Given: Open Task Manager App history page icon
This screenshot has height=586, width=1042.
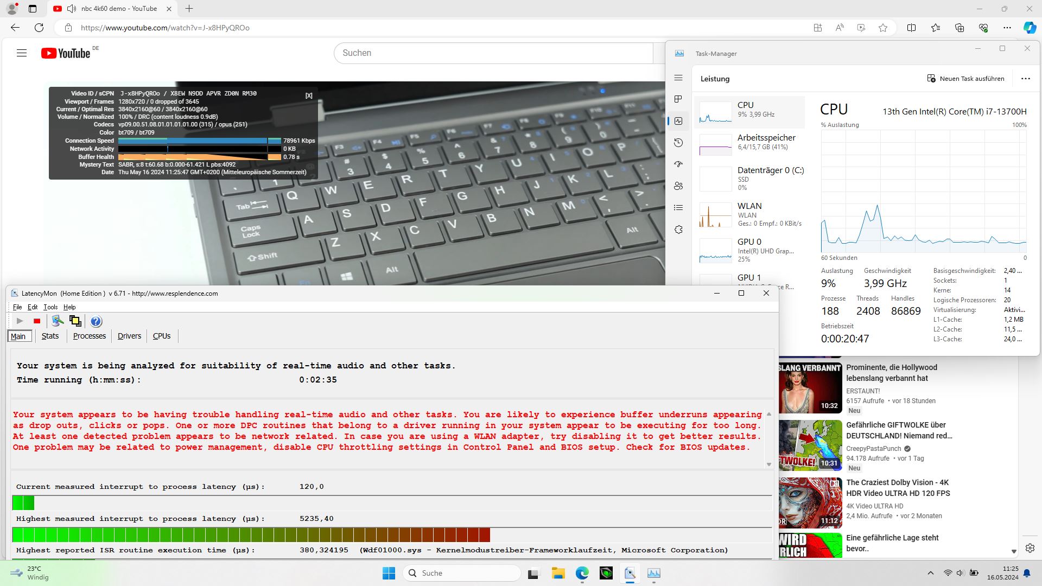Looking at the screenshot, I should coord(678,143).
